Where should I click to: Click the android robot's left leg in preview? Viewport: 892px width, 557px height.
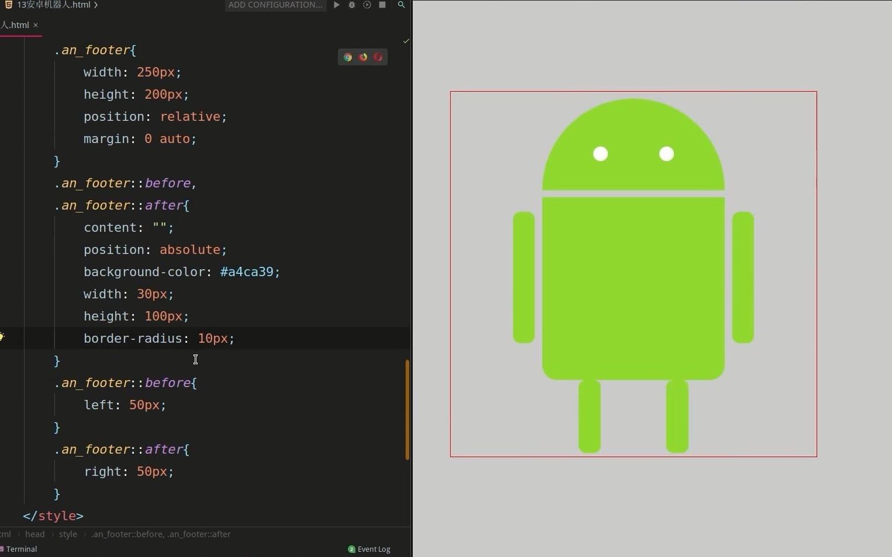(590, 416)
